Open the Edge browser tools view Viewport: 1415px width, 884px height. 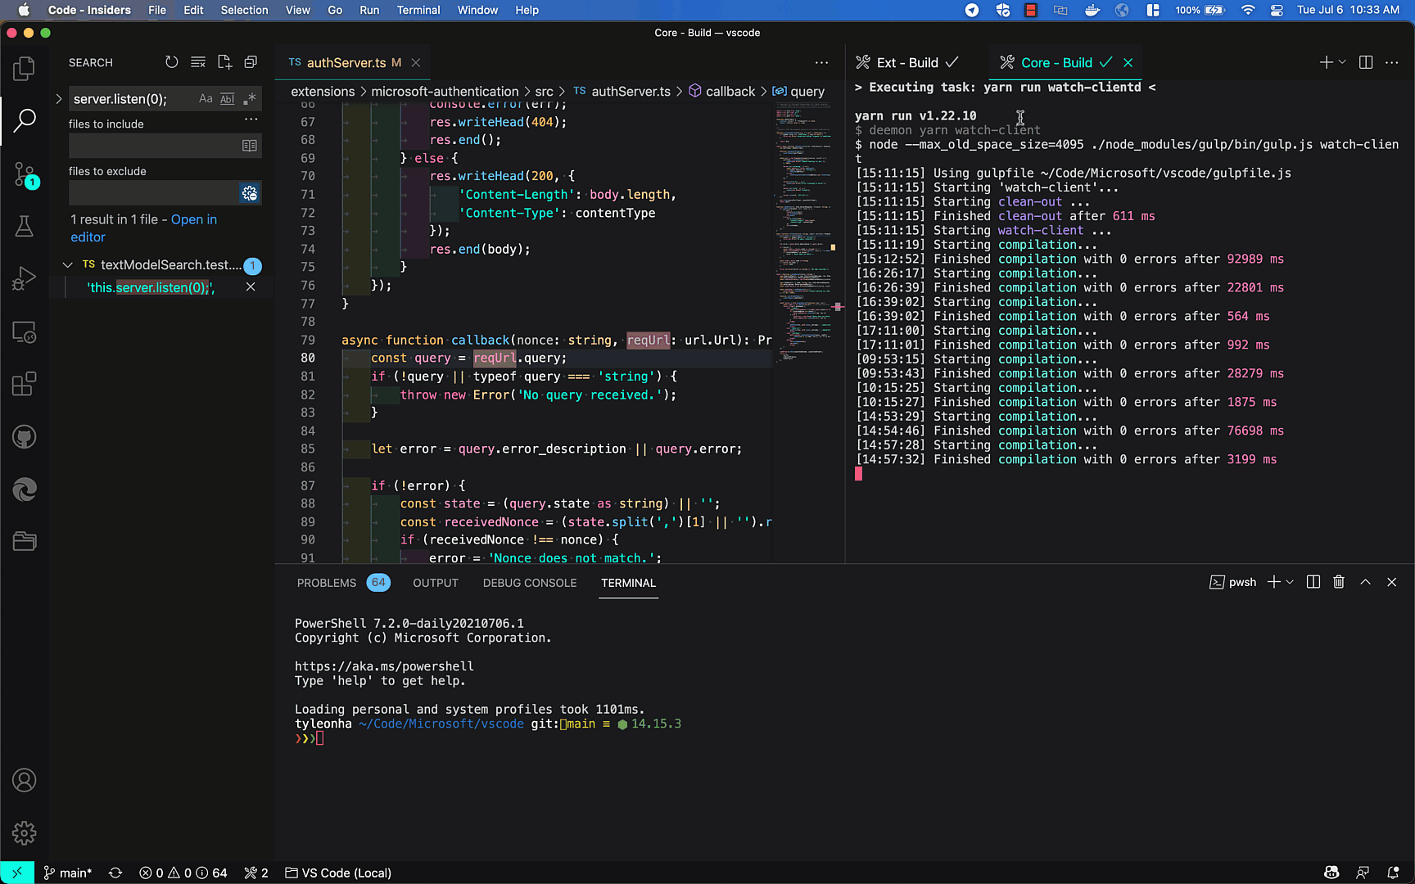[25, 489]
